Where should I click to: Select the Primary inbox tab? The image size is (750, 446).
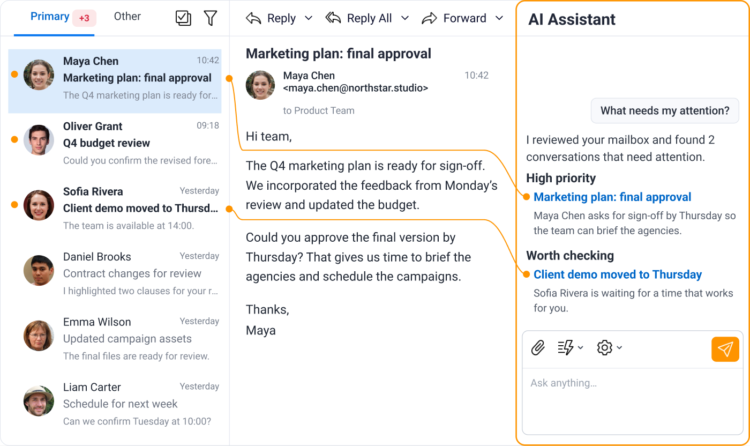click(x=50, y=17)
